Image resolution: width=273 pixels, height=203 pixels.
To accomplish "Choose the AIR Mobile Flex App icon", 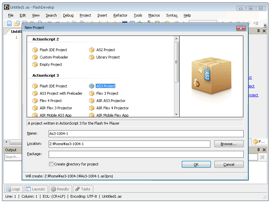I will tap(92, 115).
